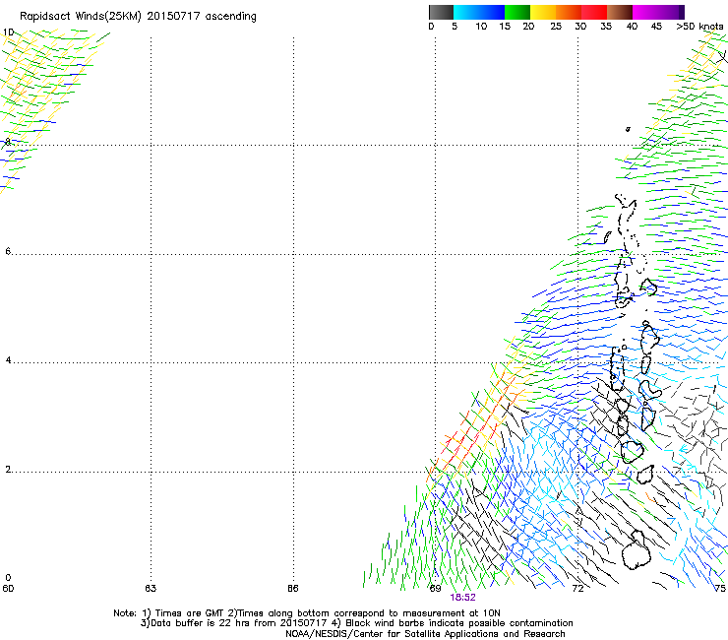The width and height of the screenshot is (728, 640).
Task: Click the latitude label 4
Action: pyautogui.click(x=8, y=360)
